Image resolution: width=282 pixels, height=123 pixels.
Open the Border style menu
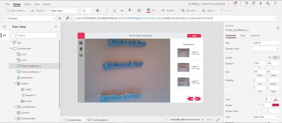pyautogui.click(x=169, y=11)
